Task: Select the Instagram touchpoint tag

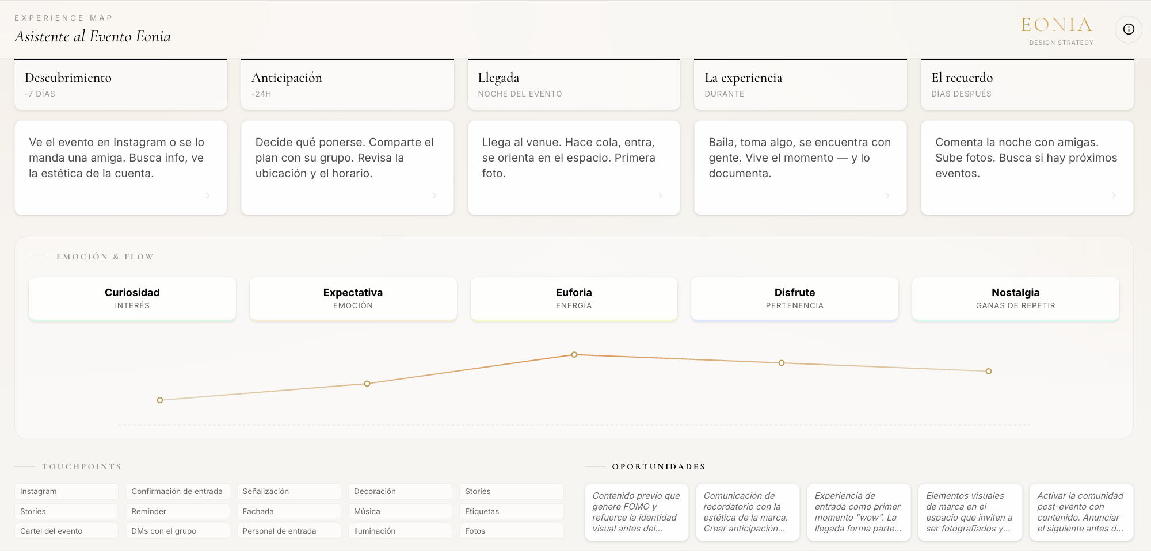Action: [x=66, y=491]
